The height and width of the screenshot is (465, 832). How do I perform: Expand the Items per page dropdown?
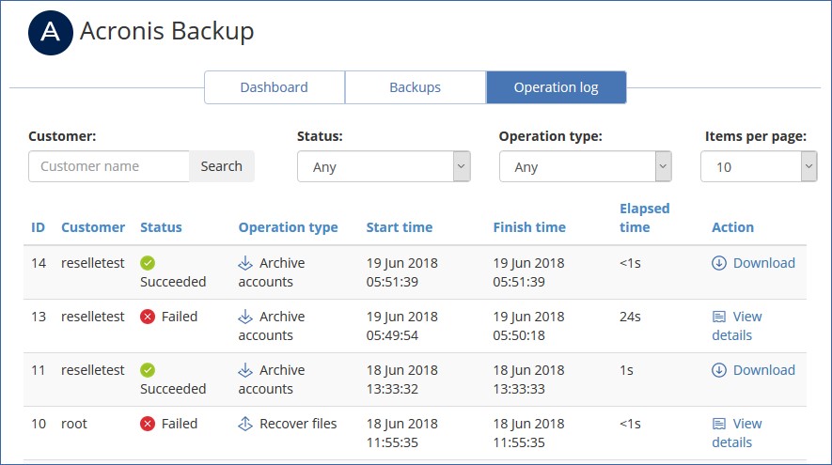click(x=759, y=166)
